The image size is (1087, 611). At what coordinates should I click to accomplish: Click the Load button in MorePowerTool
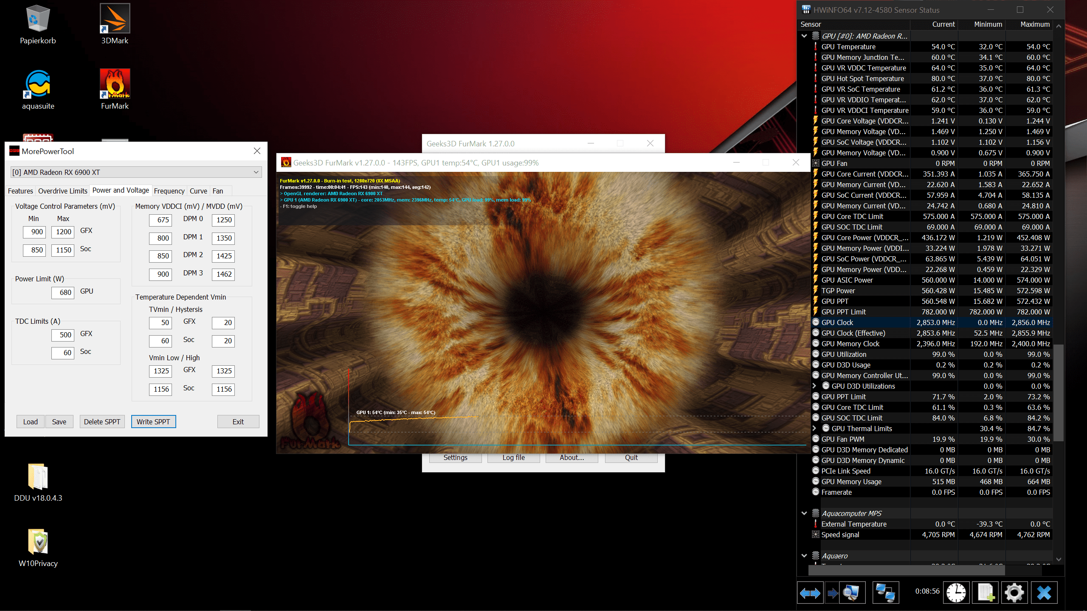[x=31, y=422]
